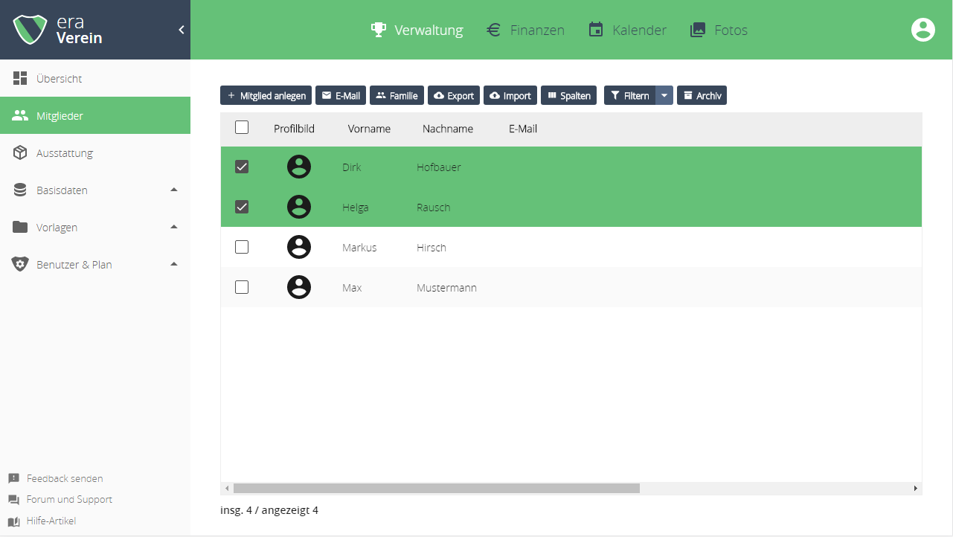Switch to the Verwaltung tab
Viewport: 953px width, 537px height.
[x=417, y=30]
